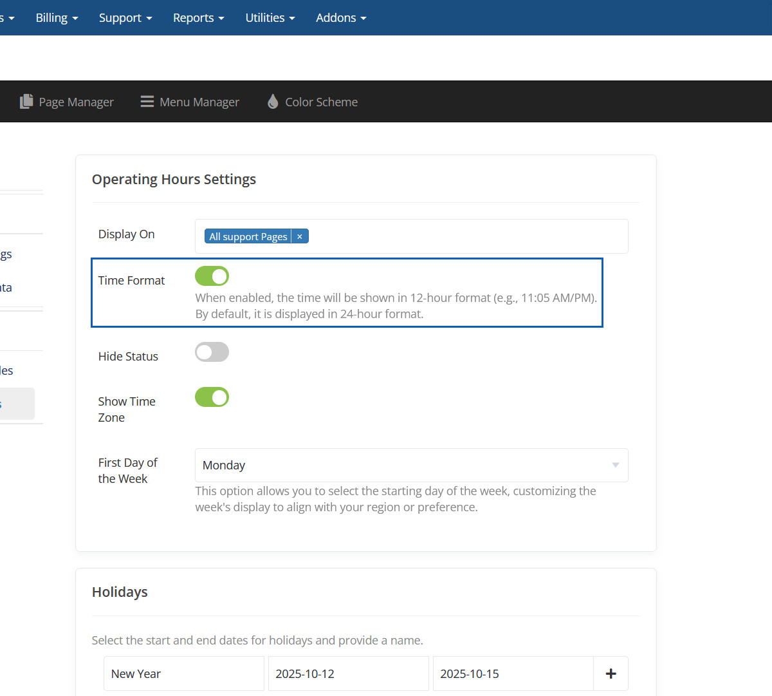This screenshot has height=696, width=772.
Task: Click inside the Display On selection box
Action: pos(463,237)
